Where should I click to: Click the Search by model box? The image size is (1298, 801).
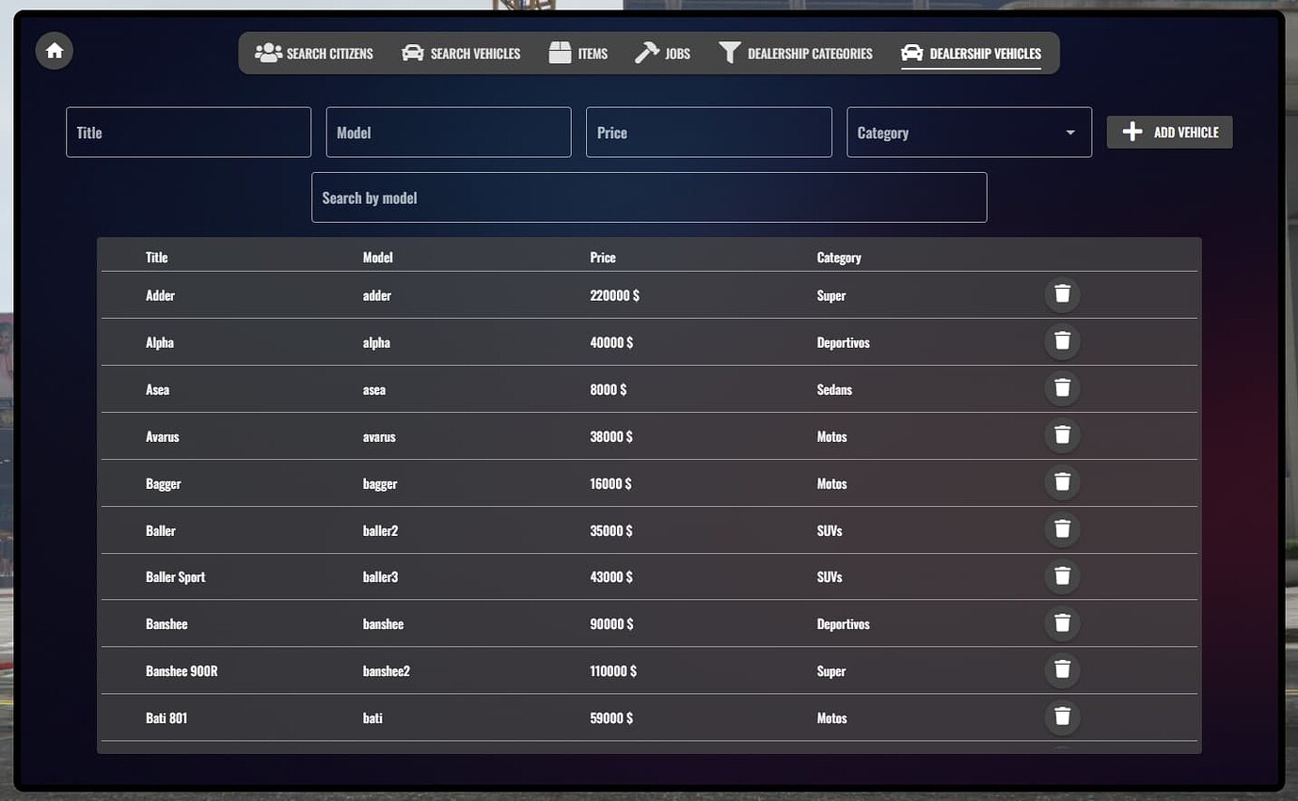[x=649, y=197]
